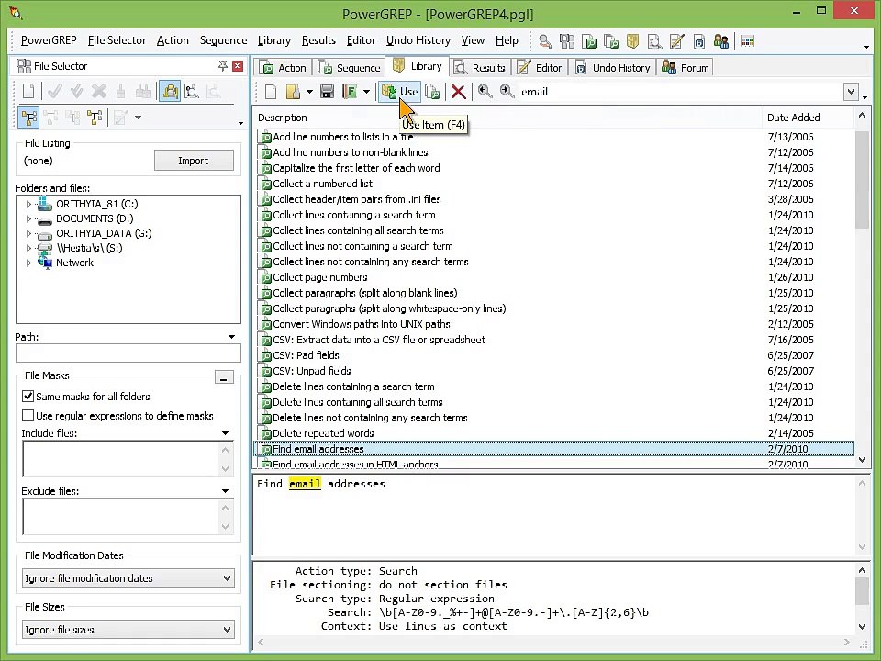The width and height of the screenshot is (881, 661).
Task: Switch to the Forum tab
Action: 686,67
